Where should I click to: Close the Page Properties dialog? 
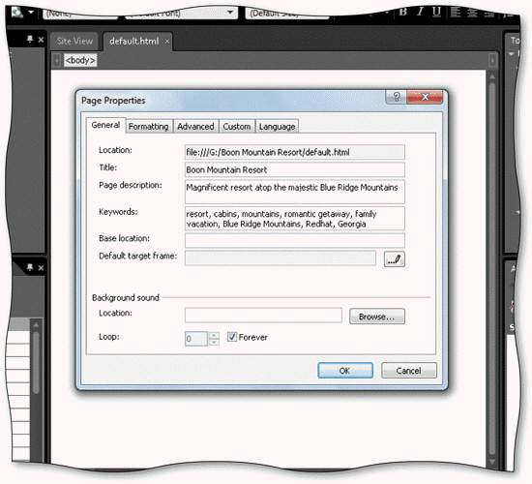(425, 97)
